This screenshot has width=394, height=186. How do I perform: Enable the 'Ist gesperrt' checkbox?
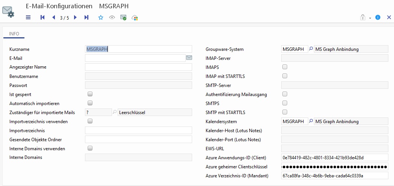pos(90,94)
